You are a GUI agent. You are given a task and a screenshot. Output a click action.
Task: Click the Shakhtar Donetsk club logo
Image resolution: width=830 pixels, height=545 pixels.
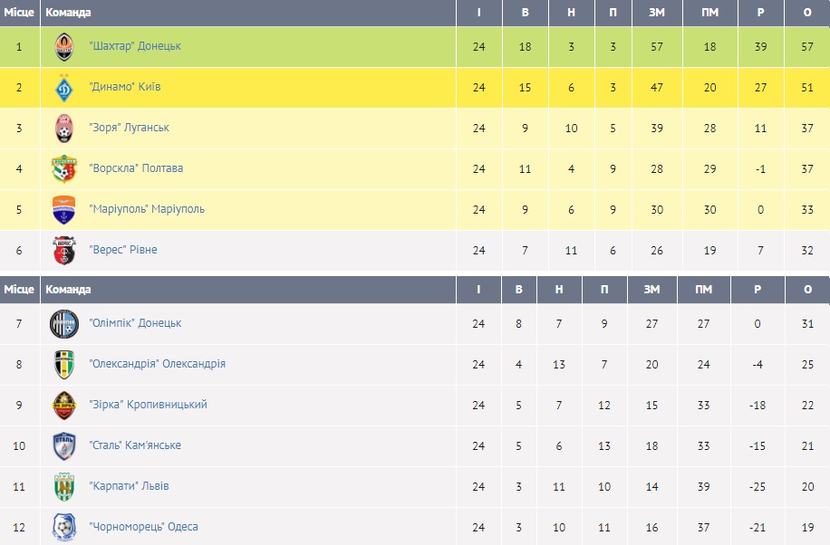click(63, 46)
